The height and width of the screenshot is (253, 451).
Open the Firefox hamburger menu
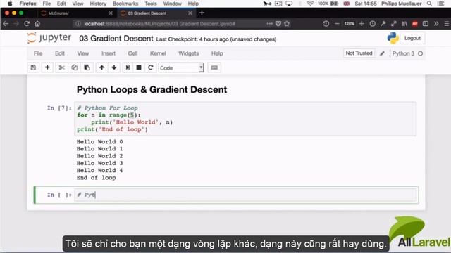447,24
